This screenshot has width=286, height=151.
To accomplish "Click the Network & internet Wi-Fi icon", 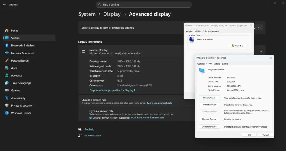I will tap(7, 53).
